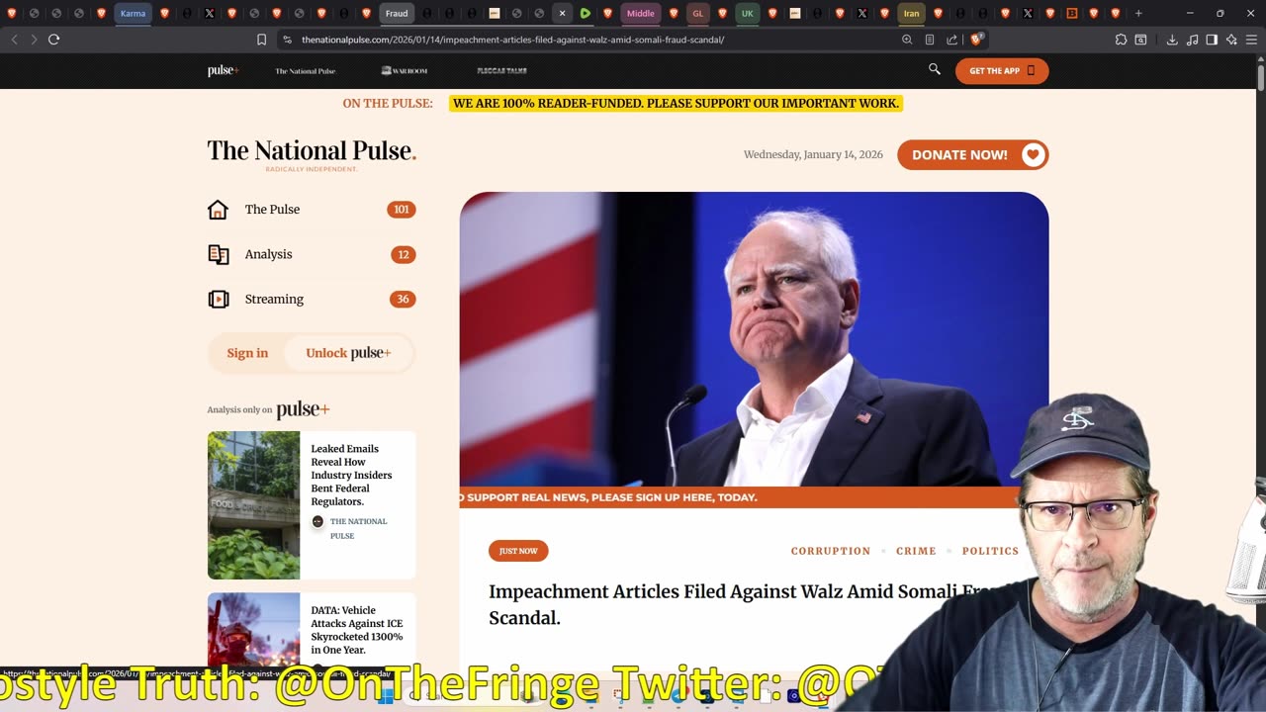Open Leaked Emails Reveal article

(x=351, y=475)
